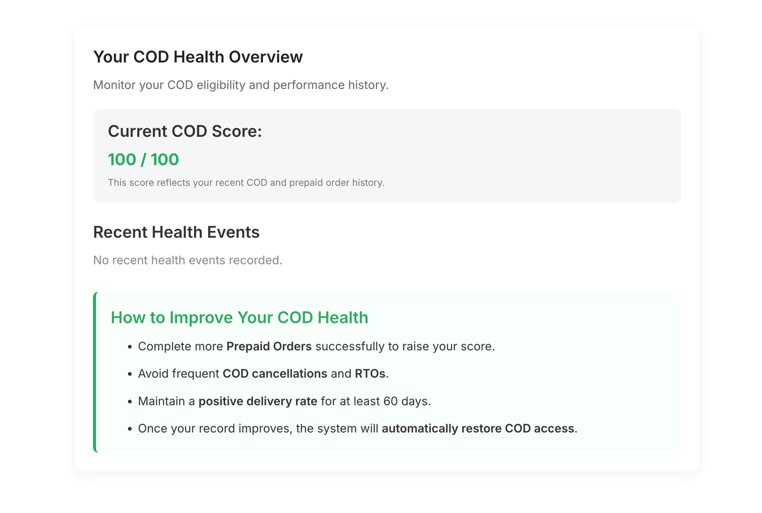
Task: Click the "Monitor your COD eligibility" subtitle text
Action: [x=241, y=85]
